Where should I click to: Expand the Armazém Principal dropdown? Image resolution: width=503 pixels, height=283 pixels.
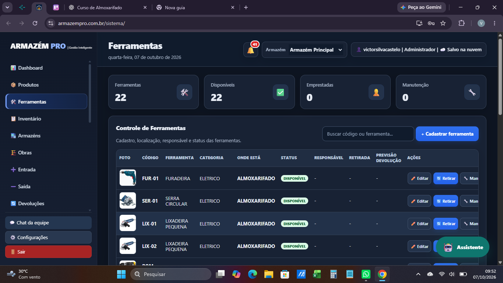click(316, 50)
